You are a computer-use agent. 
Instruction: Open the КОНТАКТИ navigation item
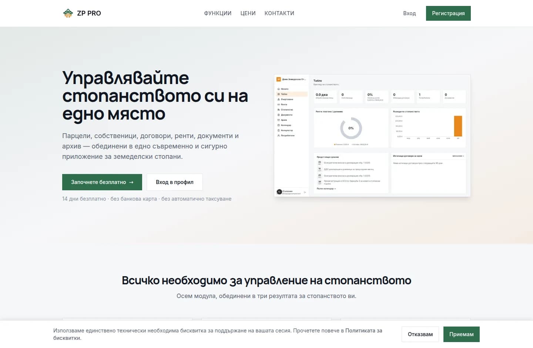(279, 13)
